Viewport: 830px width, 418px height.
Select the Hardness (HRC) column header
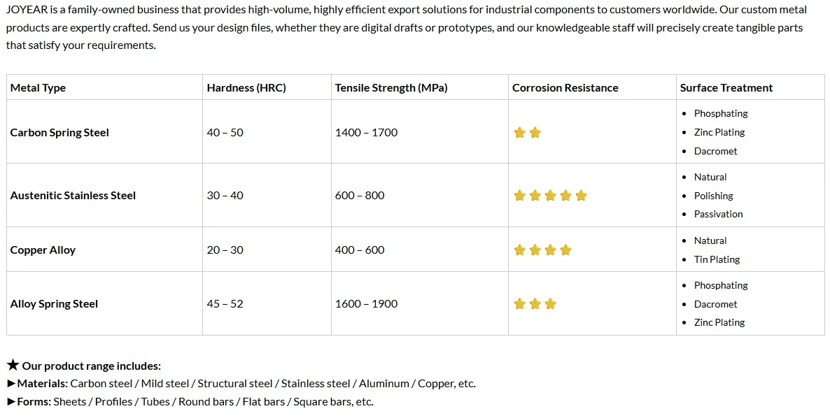coord(246,87)
